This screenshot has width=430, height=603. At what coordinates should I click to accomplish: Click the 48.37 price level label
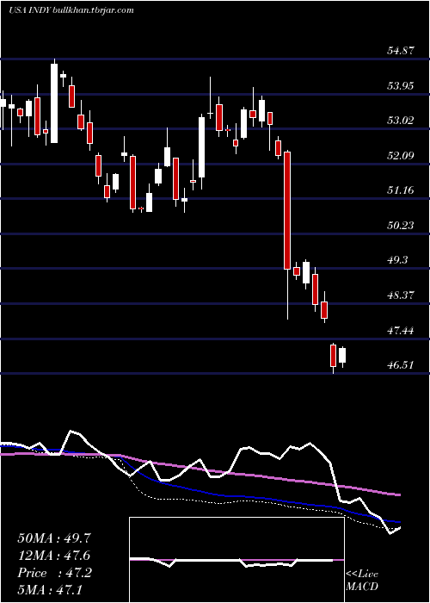400,295
